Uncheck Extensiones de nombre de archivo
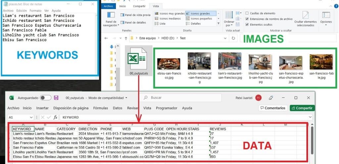The width and height of the screenshot is (339, 164). [247, 19]
